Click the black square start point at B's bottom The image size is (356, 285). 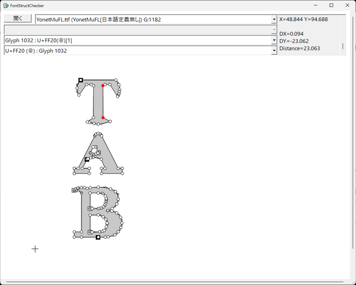click(x=98, y=237)
